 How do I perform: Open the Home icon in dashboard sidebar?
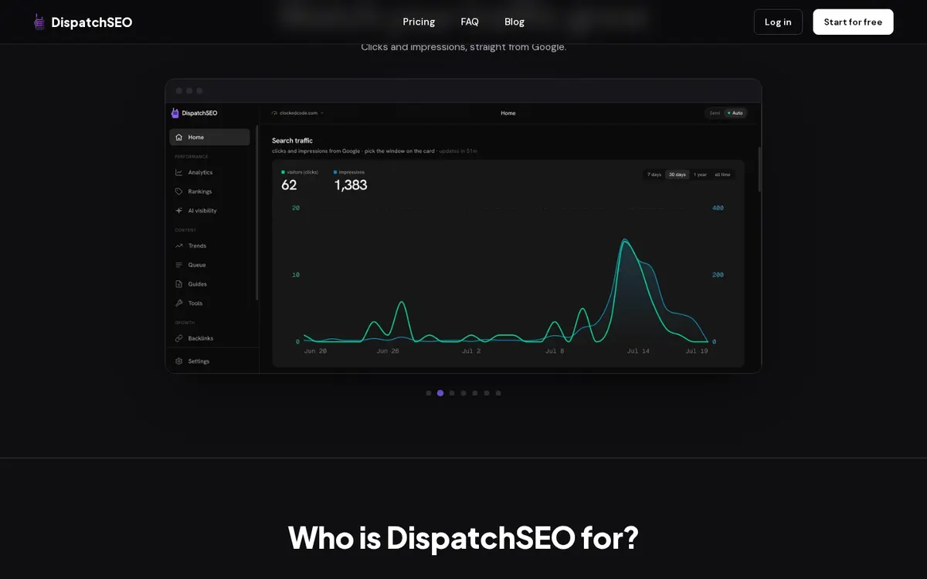179,137
